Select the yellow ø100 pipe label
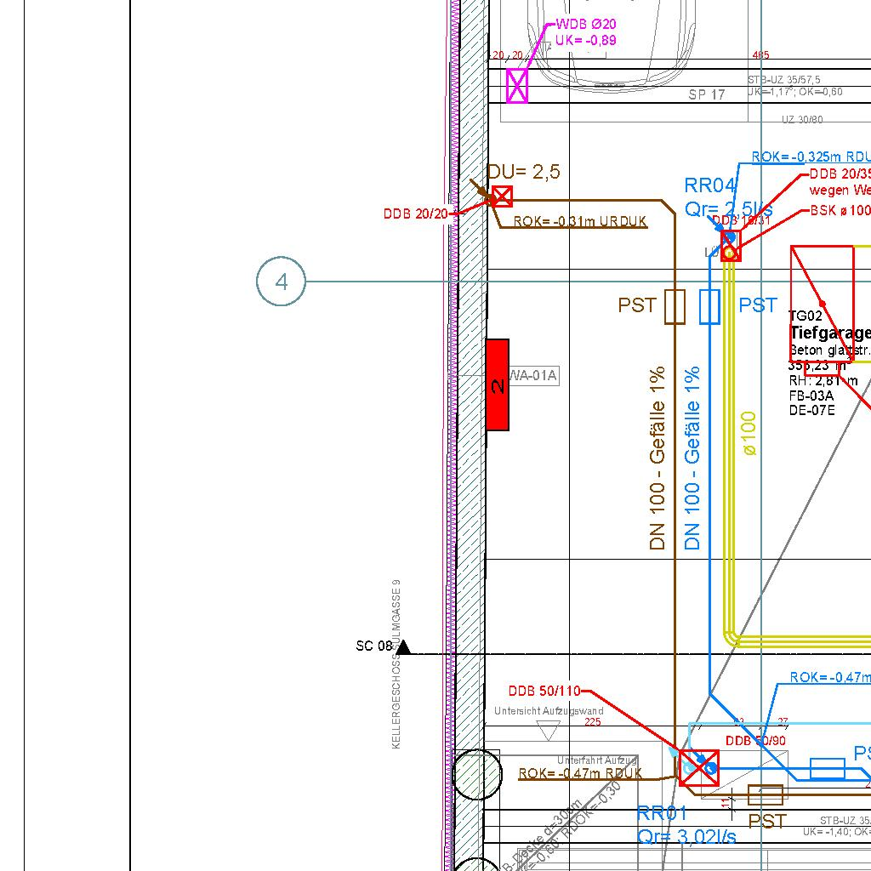The image size is (871, 871). point(749,434)
